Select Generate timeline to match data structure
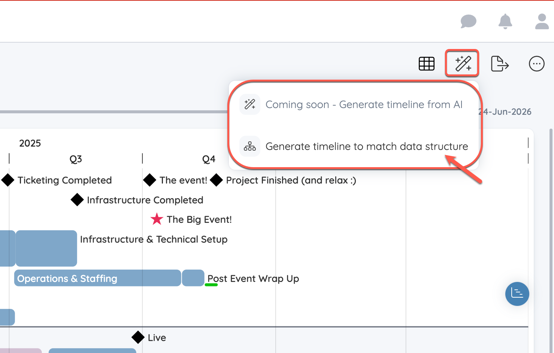This screenshot has height=353, width=554. (366, 146)
